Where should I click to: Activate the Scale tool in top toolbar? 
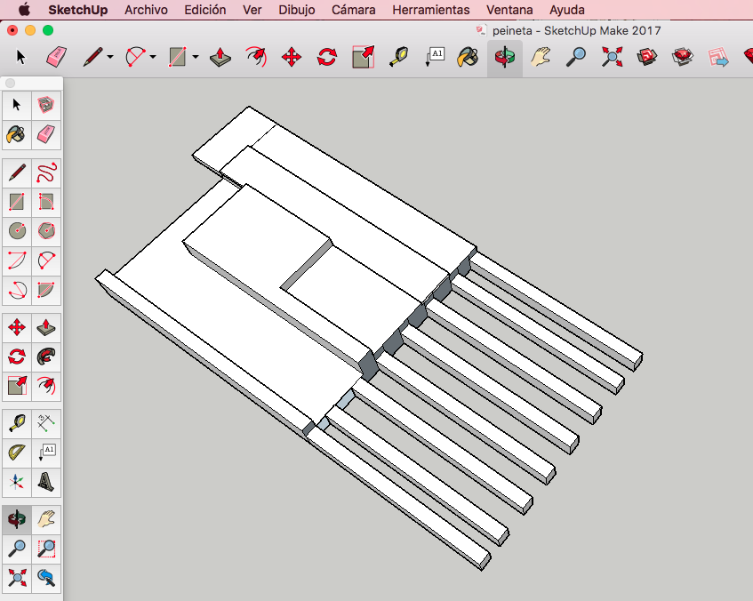[363, 57]
